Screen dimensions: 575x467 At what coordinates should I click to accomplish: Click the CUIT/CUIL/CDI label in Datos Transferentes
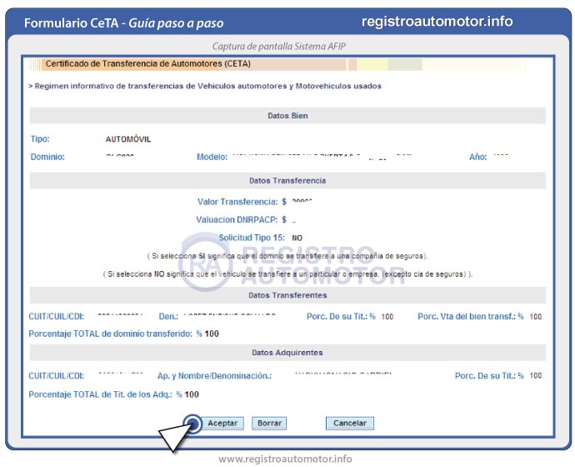[56, 316]
